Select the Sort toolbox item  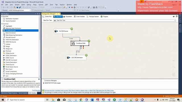click(7, 76)
